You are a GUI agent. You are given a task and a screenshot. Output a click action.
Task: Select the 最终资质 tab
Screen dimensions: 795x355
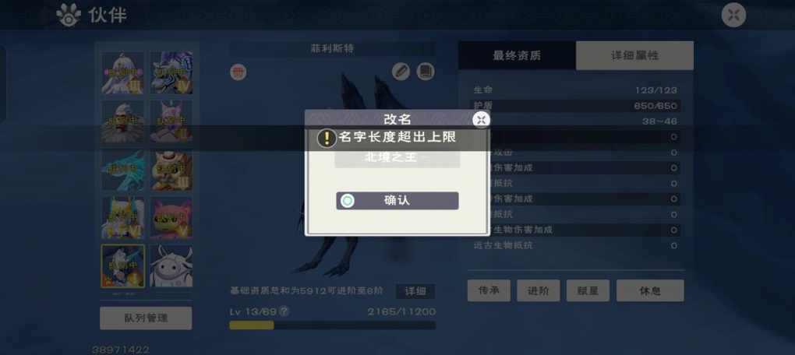coord(518,56)
